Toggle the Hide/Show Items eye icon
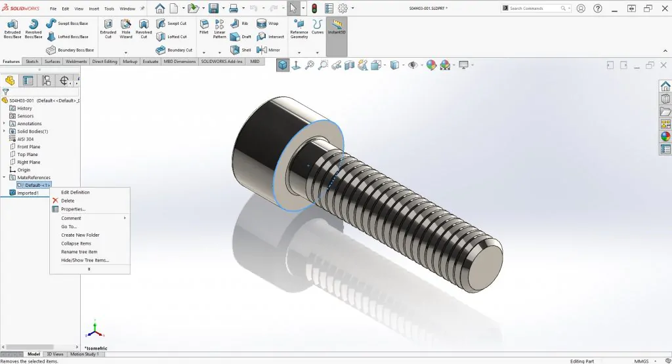This screenshot has width=672, height=364. (413, 65)
